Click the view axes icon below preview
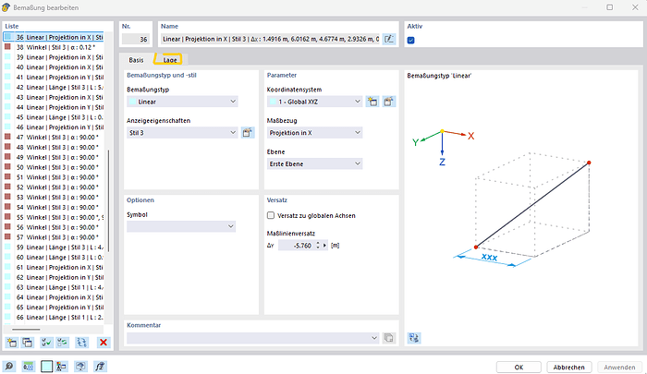The width and height of the screenshot is (647, 374). (x=412, y=338)
